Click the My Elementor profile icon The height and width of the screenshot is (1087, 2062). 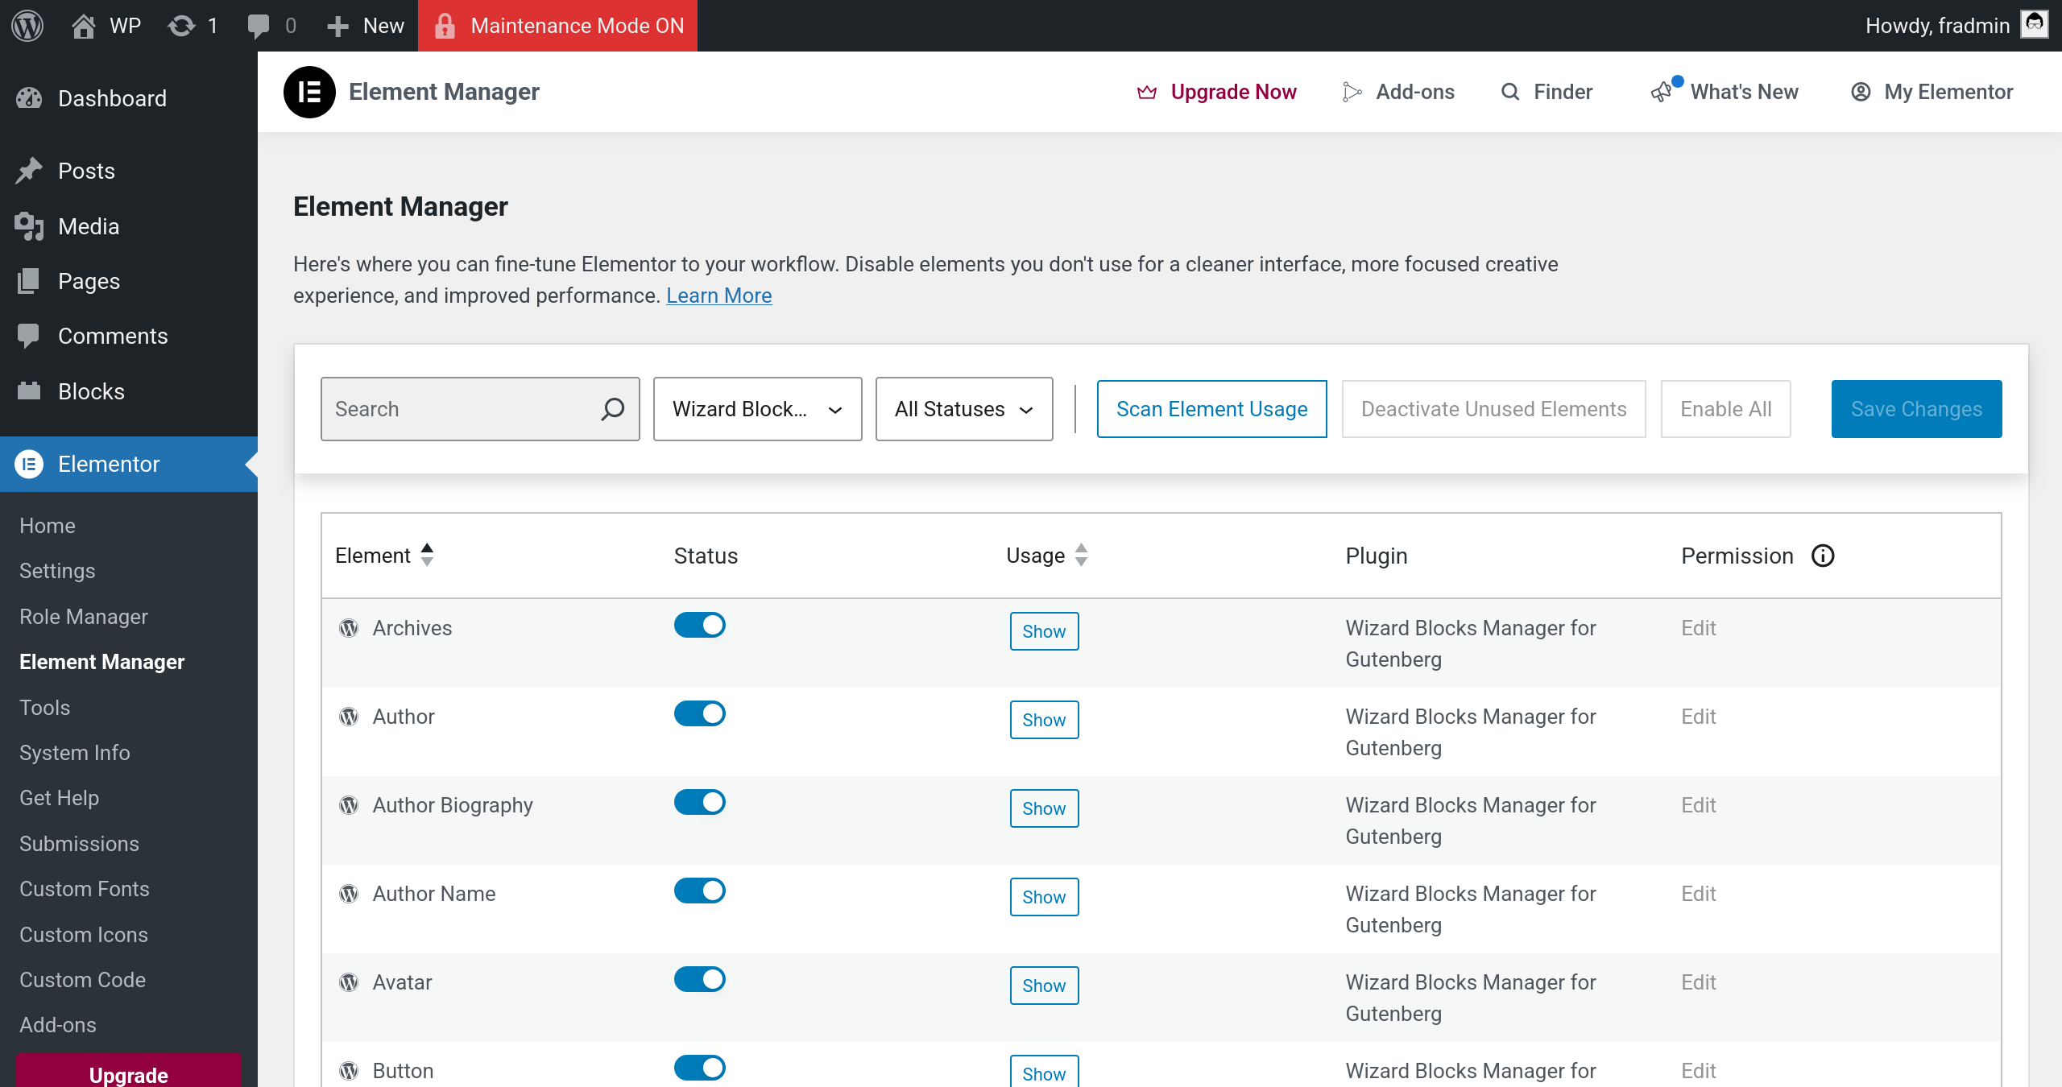(1861, 92)
